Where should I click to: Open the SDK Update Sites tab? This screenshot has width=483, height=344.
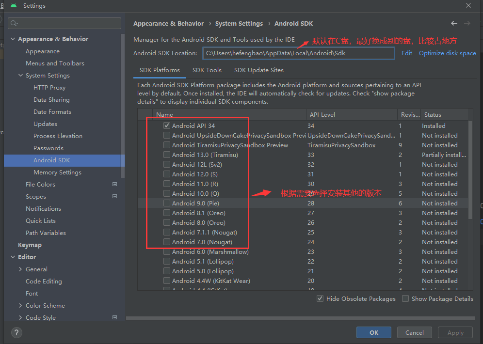click(x=258, y=70)
